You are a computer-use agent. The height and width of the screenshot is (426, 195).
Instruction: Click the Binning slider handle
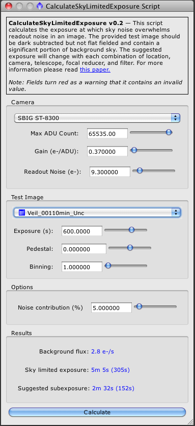point(108,266)
